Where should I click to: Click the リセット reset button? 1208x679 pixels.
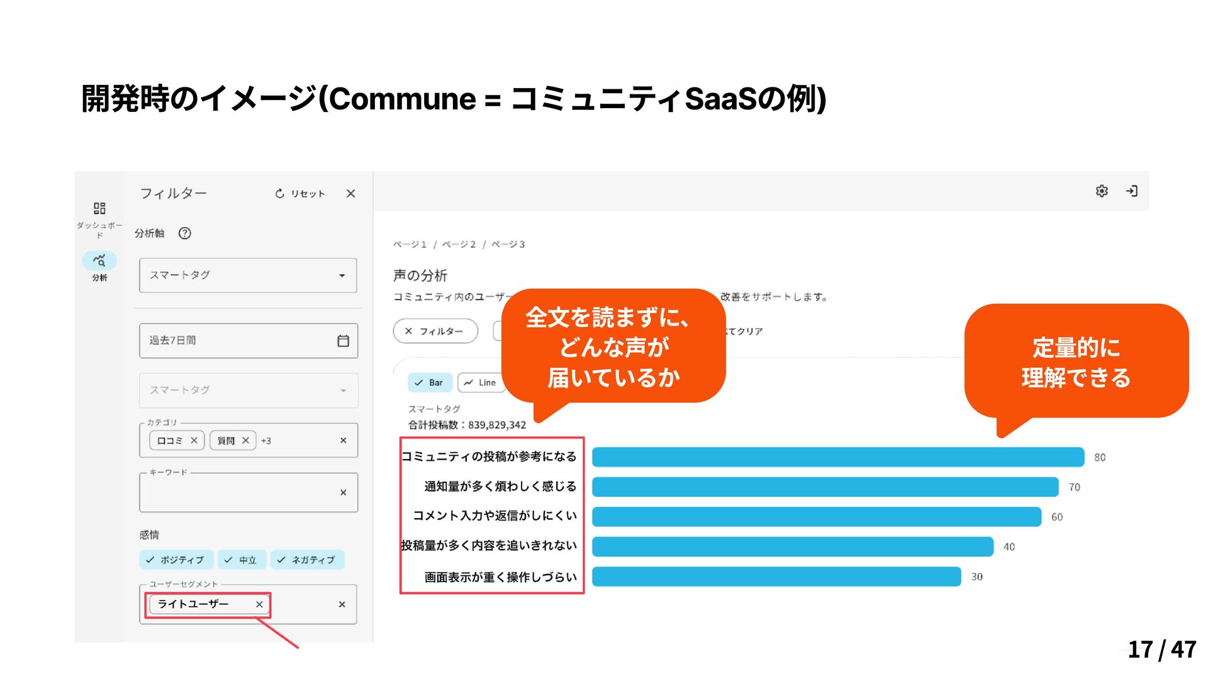[x=300, y=194]
